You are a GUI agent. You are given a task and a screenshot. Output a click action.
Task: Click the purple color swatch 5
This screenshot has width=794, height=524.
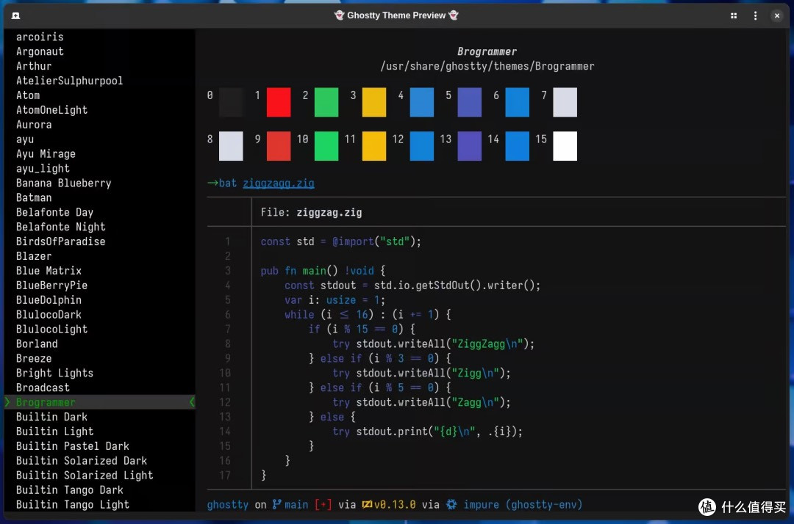click(x=469, y=102)
